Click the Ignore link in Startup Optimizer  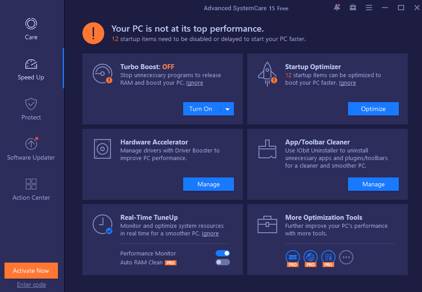(347, 82)
